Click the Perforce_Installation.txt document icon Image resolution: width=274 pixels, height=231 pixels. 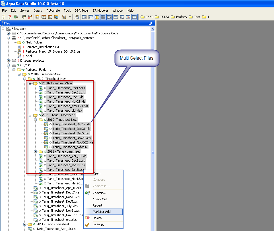coord(19,47)
